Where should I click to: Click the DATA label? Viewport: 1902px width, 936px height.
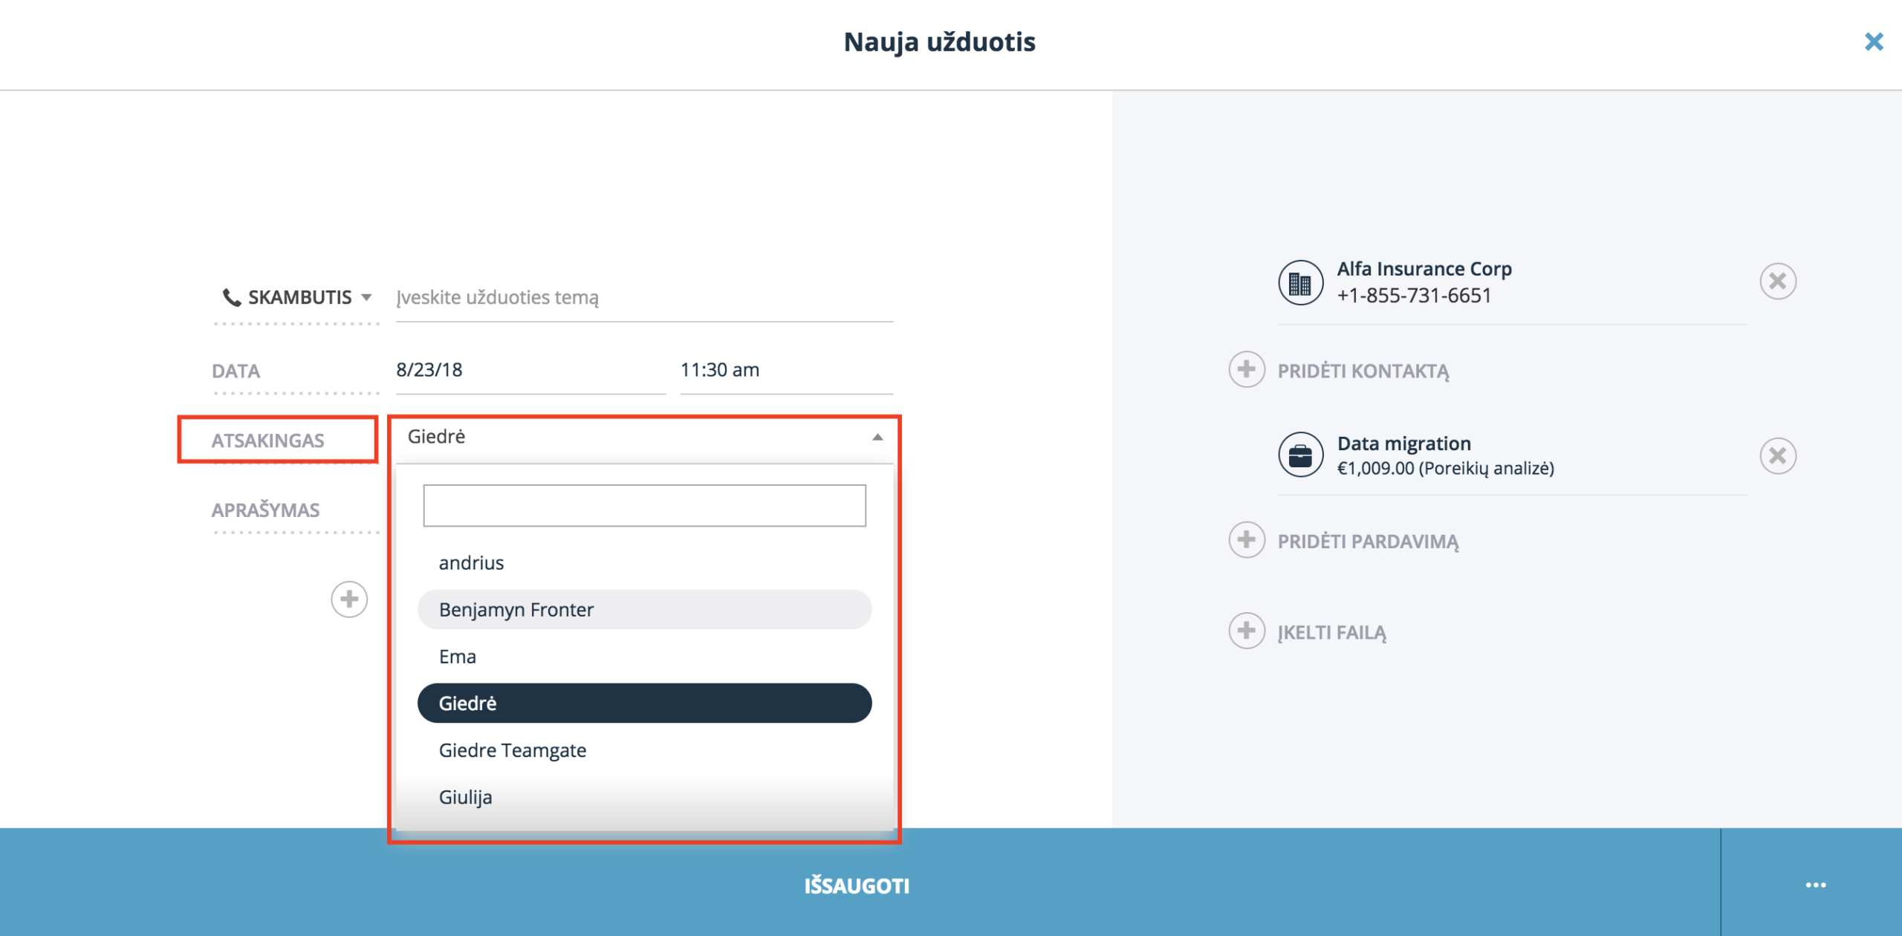click(x=236, y=371)
